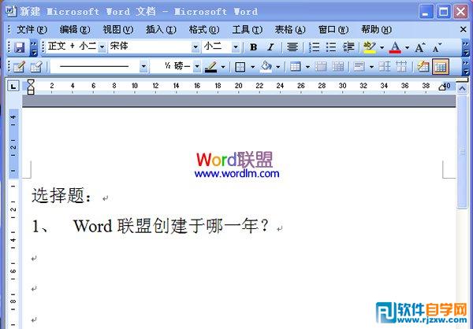Click the right indent marker on ruler

[x=442, y=87]
